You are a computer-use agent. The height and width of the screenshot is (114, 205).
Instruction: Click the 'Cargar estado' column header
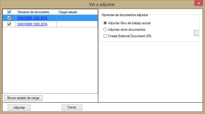(x=77, y=12)
